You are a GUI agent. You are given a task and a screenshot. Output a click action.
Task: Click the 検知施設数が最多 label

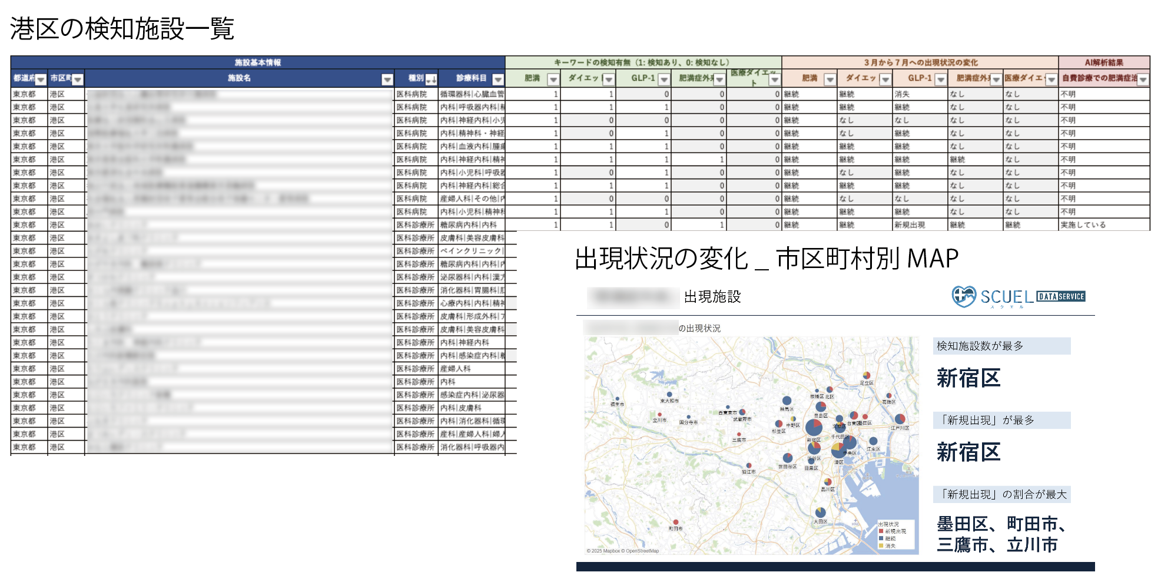[x=980, y=346]
